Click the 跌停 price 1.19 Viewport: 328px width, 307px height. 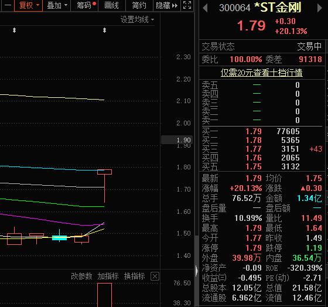coord(314,248)
